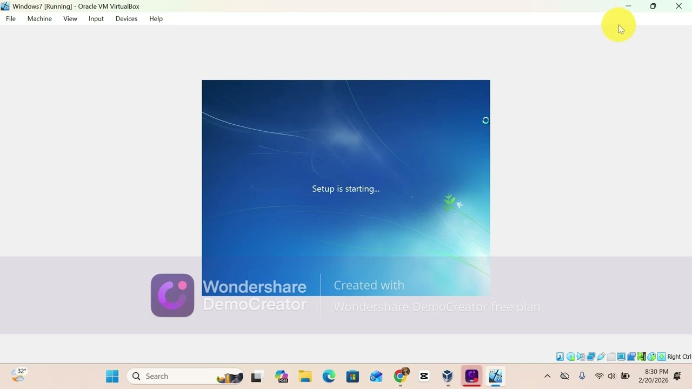The width and height of the screenshot is (692, 389).
Task: Open the Machine menu
Action: point(39,18)
